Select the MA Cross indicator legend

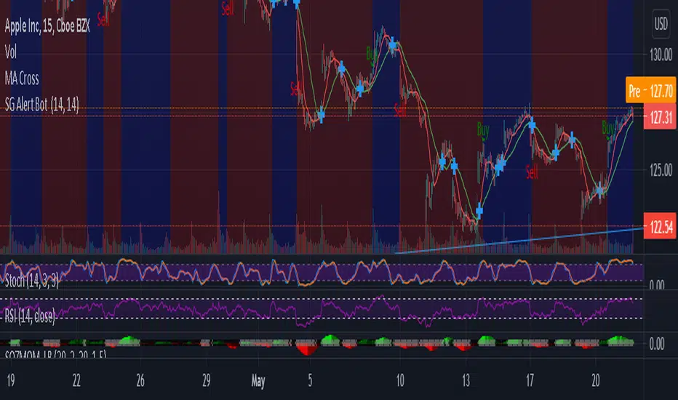(22, 79)
